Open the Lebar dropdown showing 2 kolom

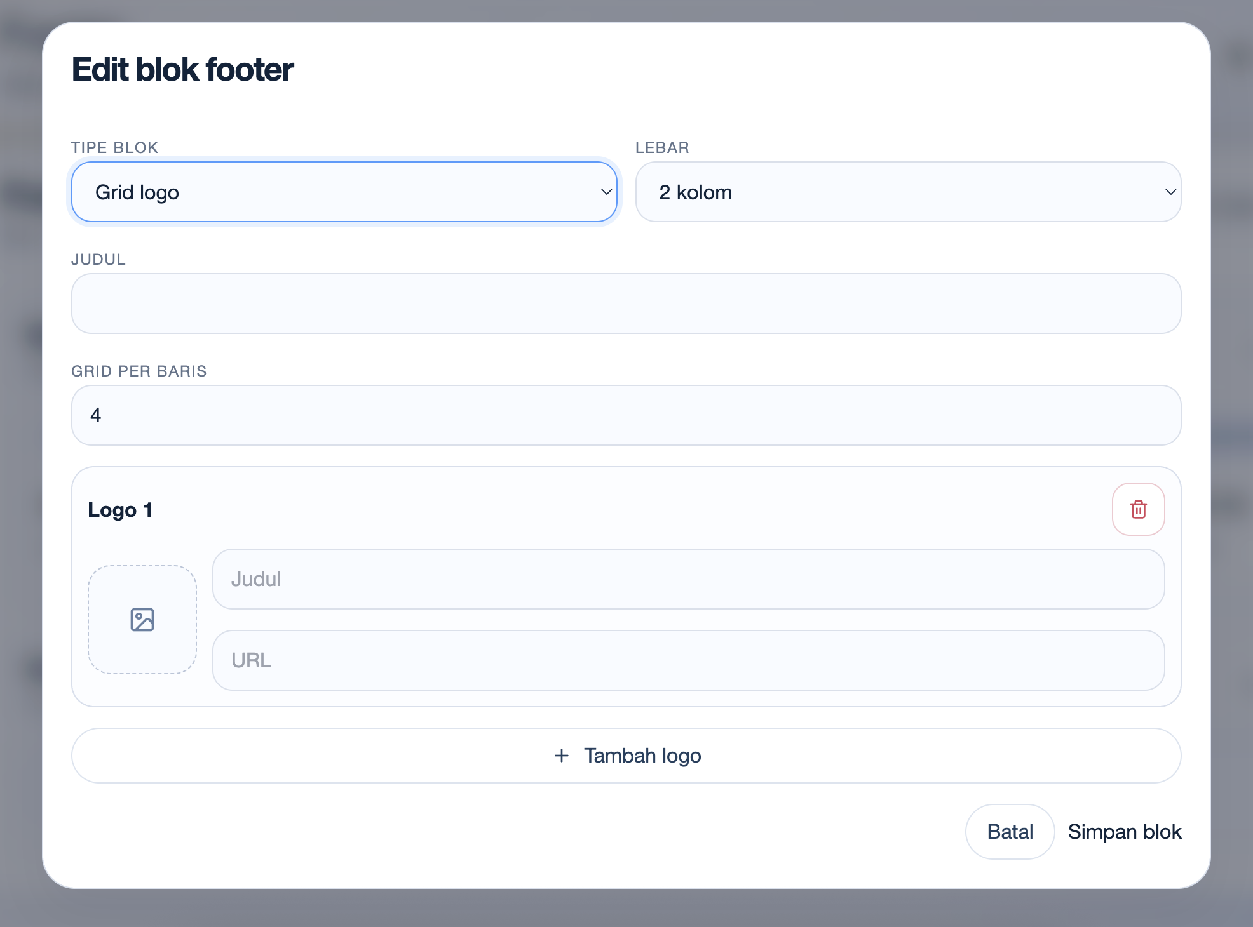(908, 192)
